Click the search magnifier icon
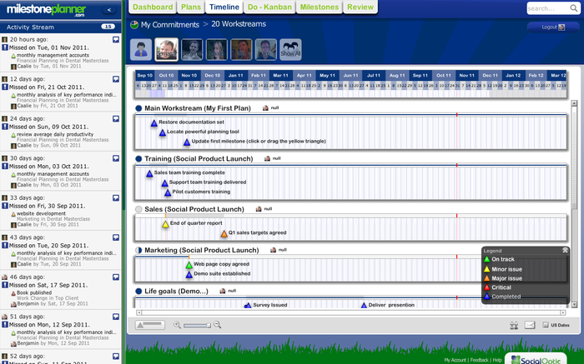This screenshot has width=584, height=364. [x=574, y=8]
